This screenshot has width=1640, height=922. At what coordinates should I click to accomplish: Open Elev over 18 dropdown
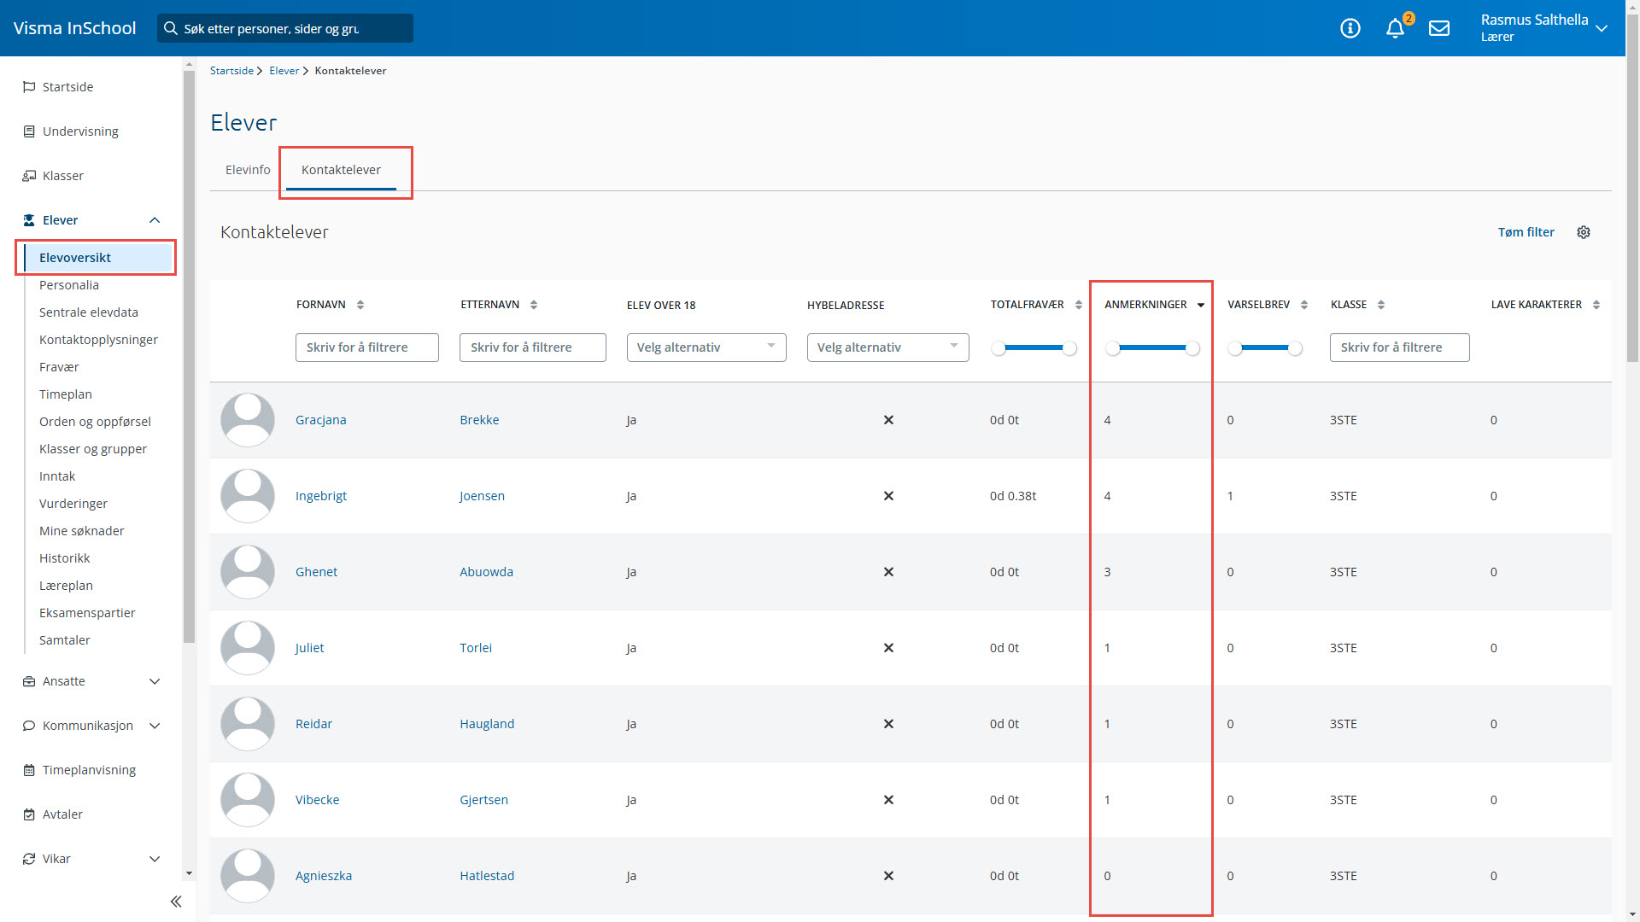pyautogui.click(x=706, y=347)
